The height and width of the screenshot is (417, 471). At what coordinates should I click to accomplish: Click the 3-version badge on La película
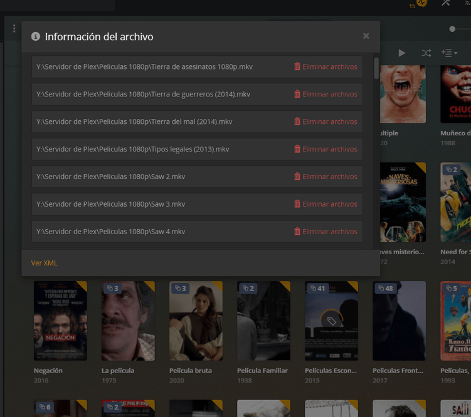click(113, 289)
